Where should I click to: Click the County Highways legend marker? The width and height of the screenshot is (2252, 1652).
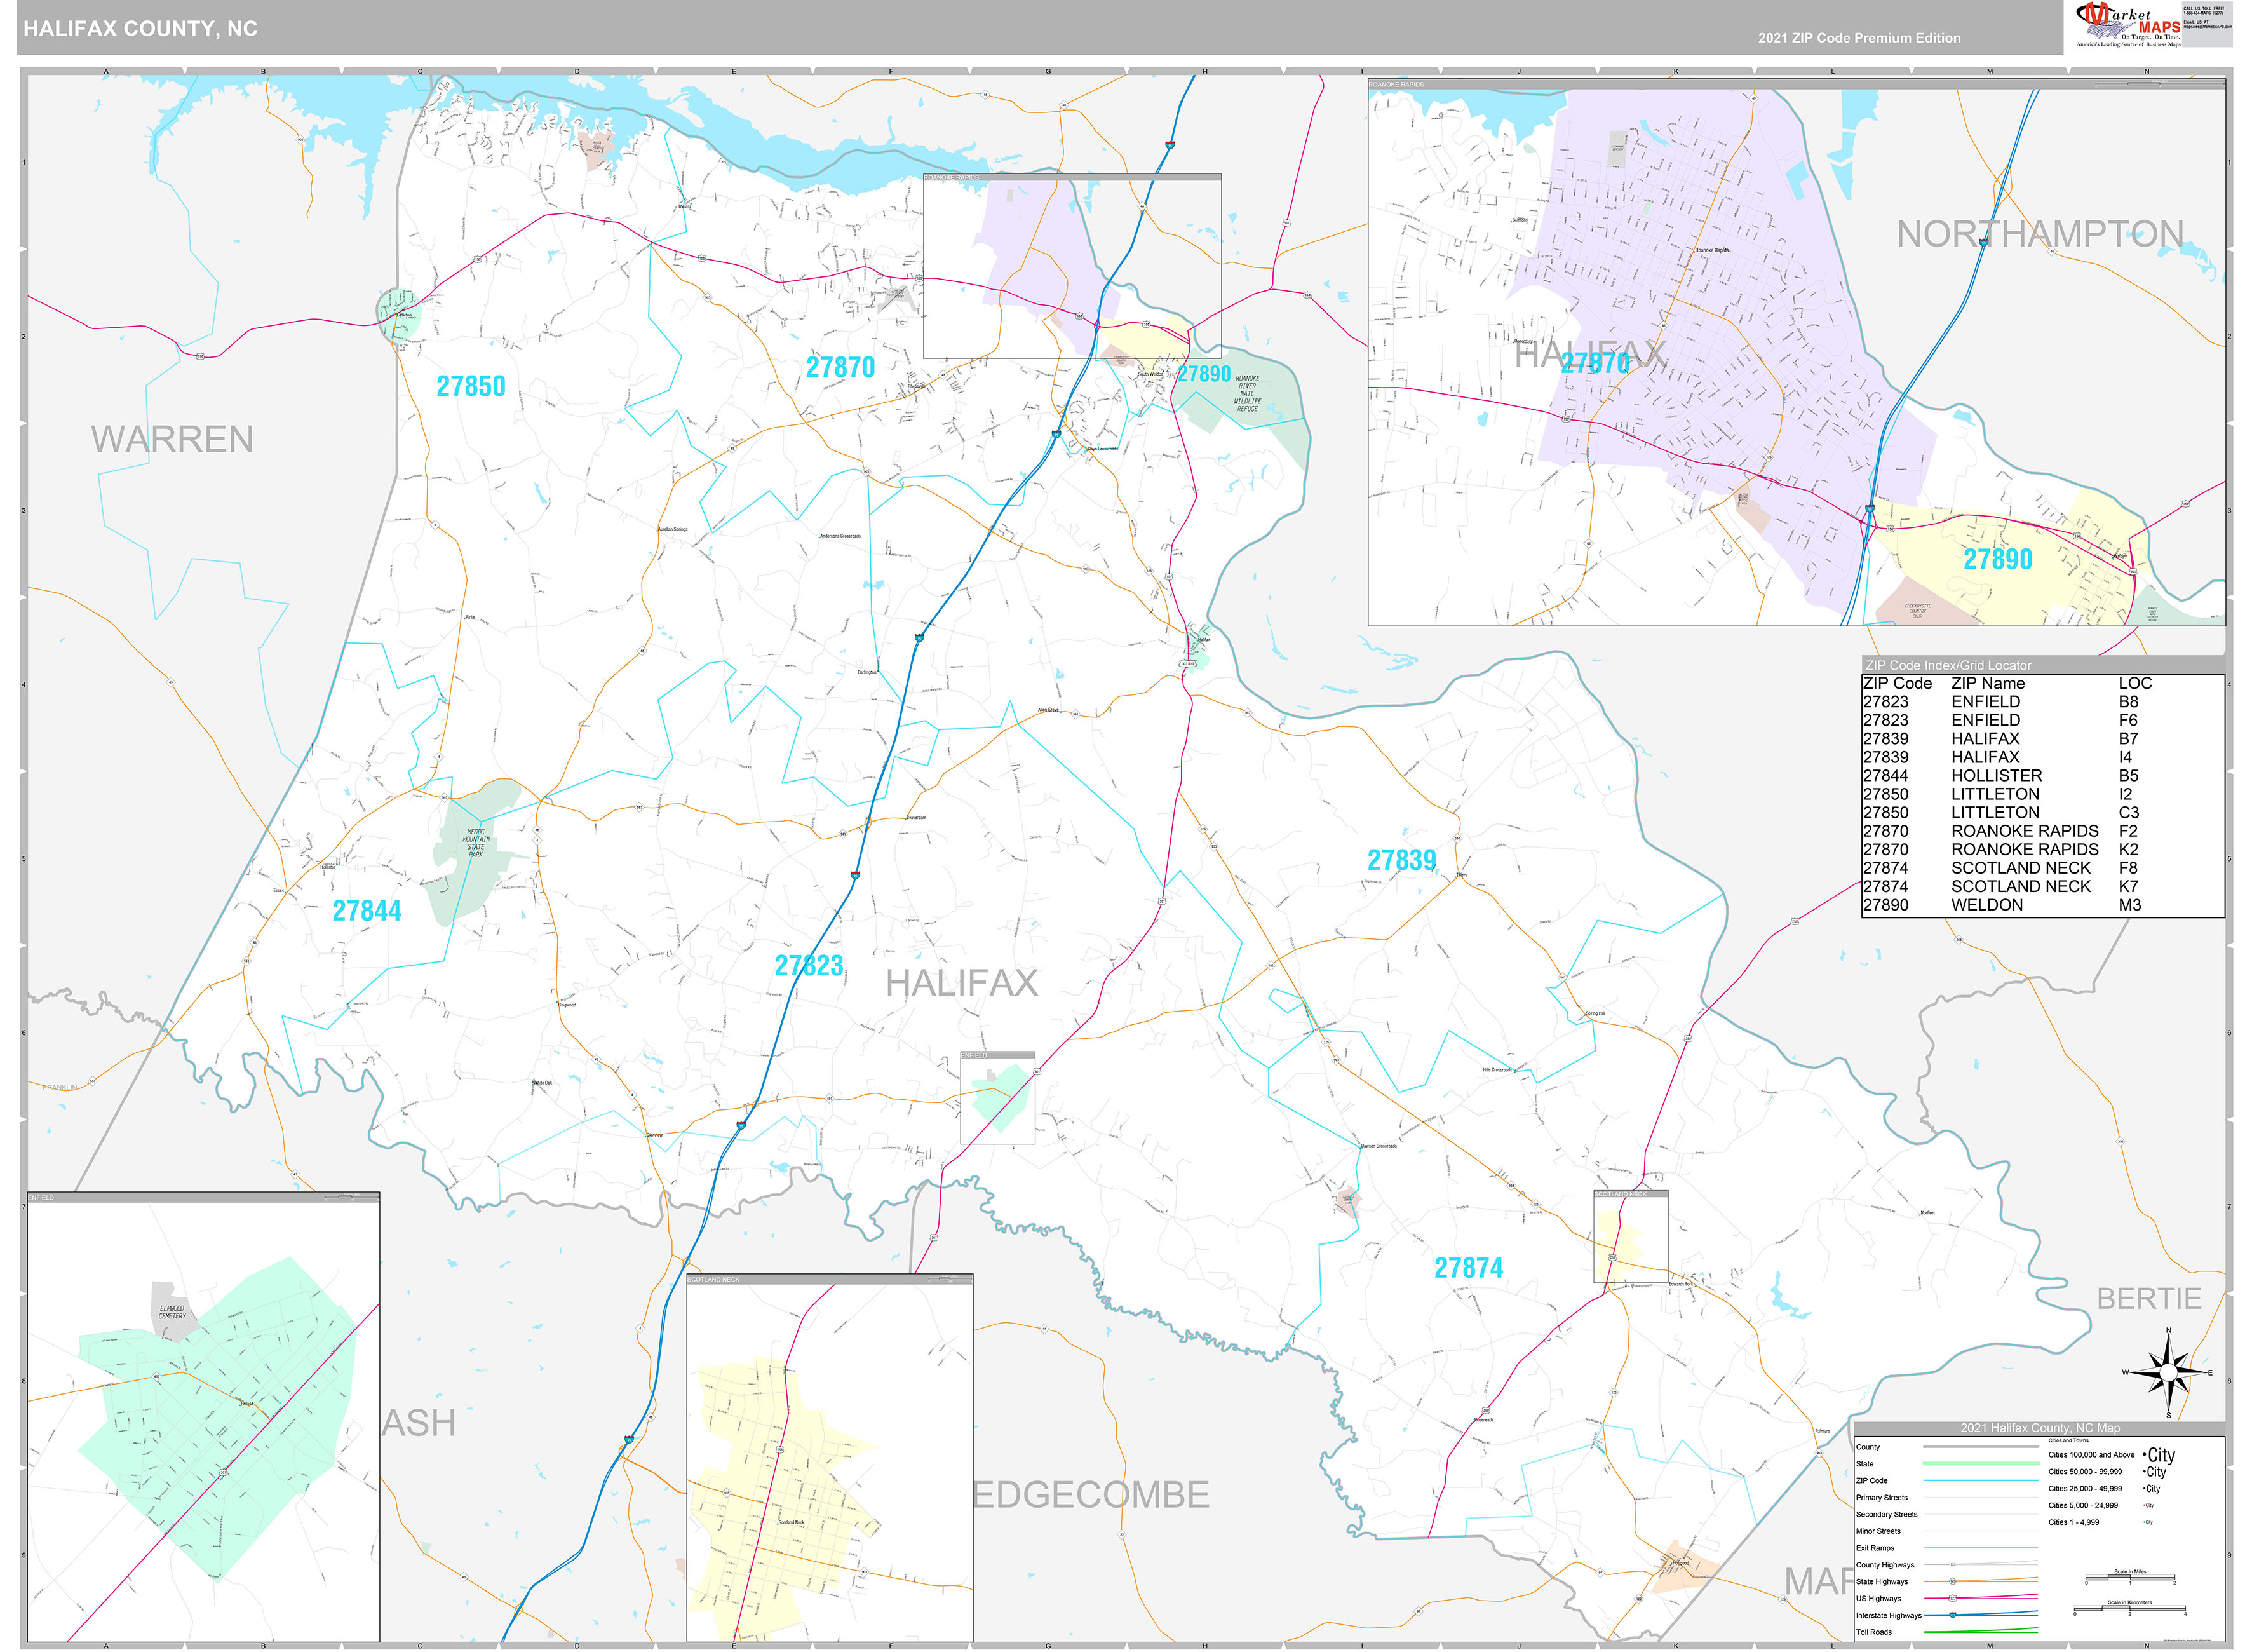point(1953,1564)
